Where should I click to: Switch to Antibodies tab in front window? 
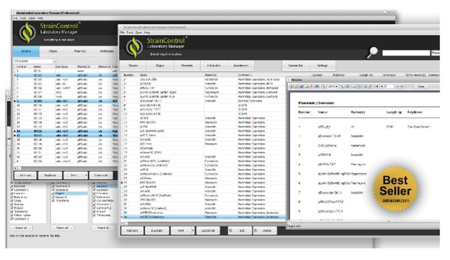[214, 66]
